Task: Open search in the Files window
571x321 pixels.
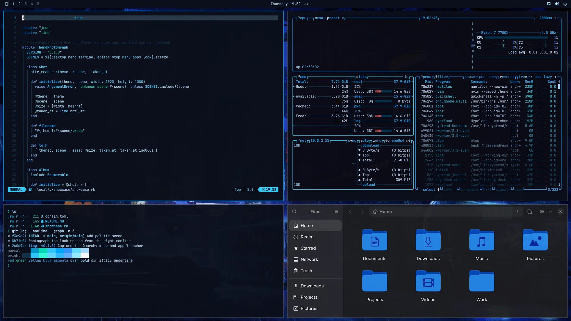Action: (294, 212)
